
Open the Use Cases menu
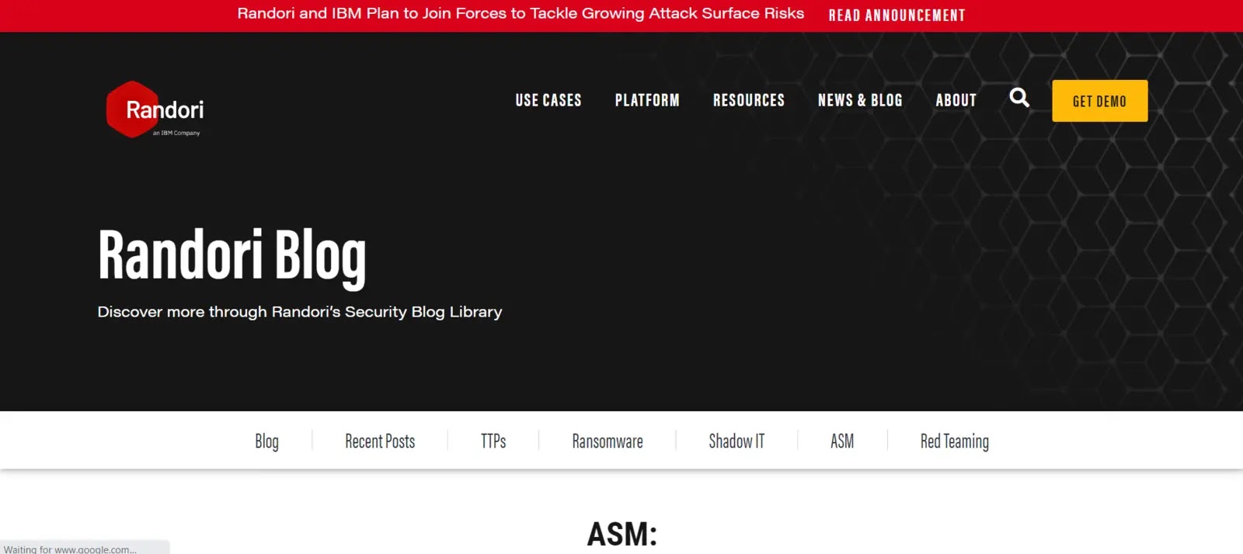[x=548, y=100]
